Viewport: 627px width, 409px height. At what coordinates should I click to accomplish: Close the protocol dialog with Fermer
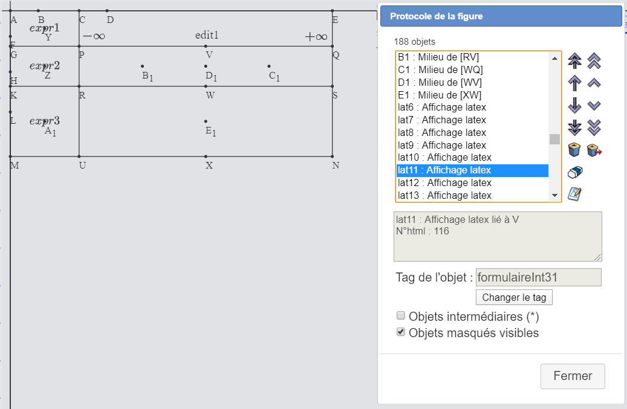(572, 376)
